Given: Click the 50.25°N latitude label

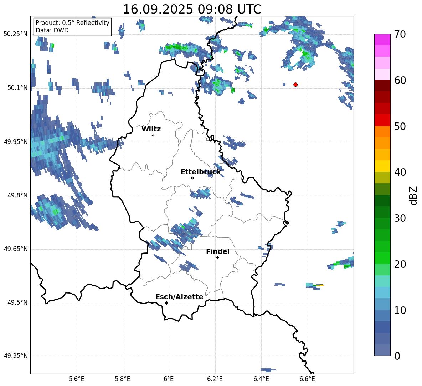Looking at the screenshot, I should click(x=16, y=34).
